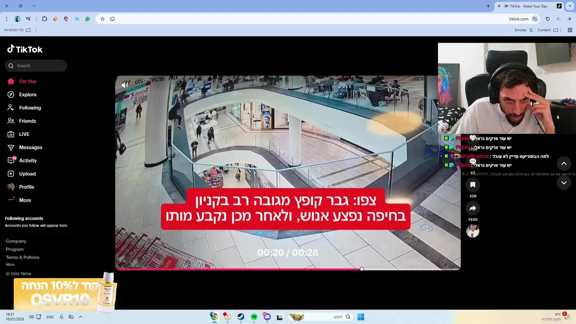Click the green Grammarly extension icon

87,19
